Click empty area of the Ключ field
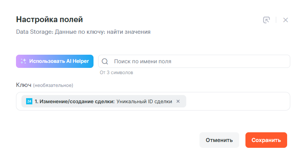This screenshot has height=161, width=307. pyautogui.click(x=238, y=101)
